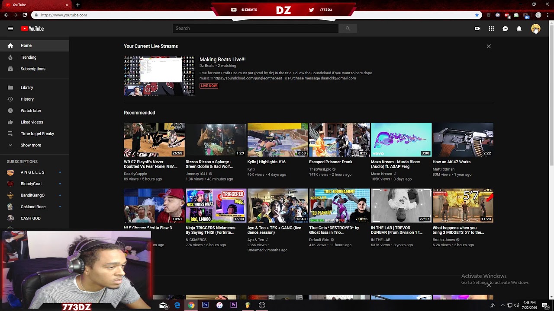Open iTunes from the taskbar
Screen dimensions: 554x311
coord(219,305)
